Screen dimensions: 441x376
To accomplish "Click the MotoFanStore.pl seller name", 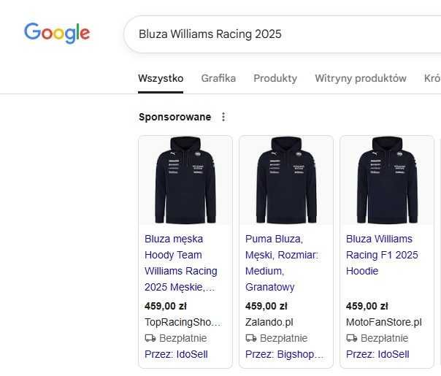I will click(x=384, y=322).
